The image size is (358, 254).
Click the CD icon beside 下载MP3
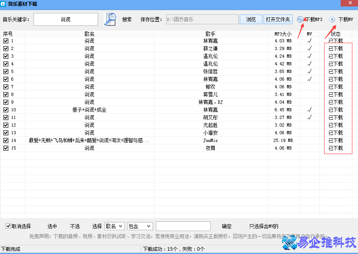coord(299,19)
